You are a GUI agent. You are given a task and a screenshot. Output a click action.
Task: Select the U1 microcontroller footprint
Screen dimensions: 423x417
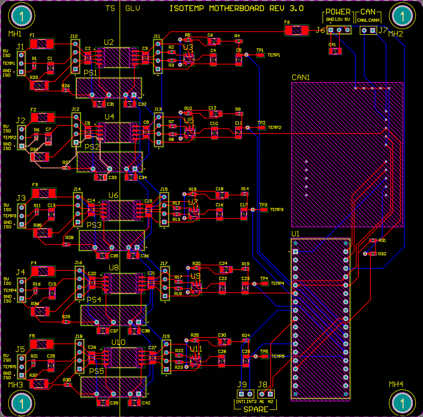321,319
